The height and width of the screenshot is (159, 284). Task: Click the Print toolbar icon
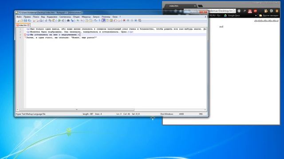41,21
